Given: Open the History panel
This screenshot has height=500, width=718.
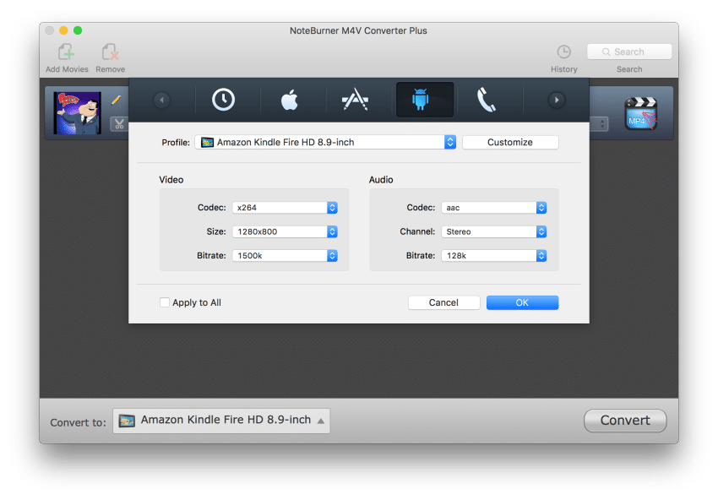Looking at the screenshot, I should [x=563, y=52].
